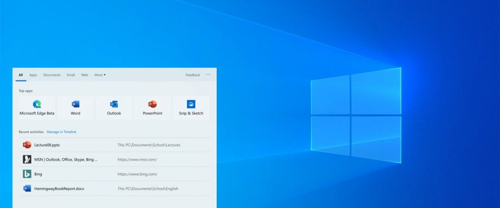This screenshot has width=500, height=208.
Task: Click Word icon beside HemingwayBookReport.docx
Action: pos(27,189)
